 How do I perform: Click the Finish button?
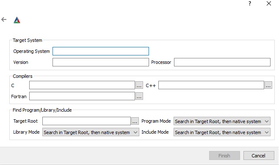pos(224,156)
